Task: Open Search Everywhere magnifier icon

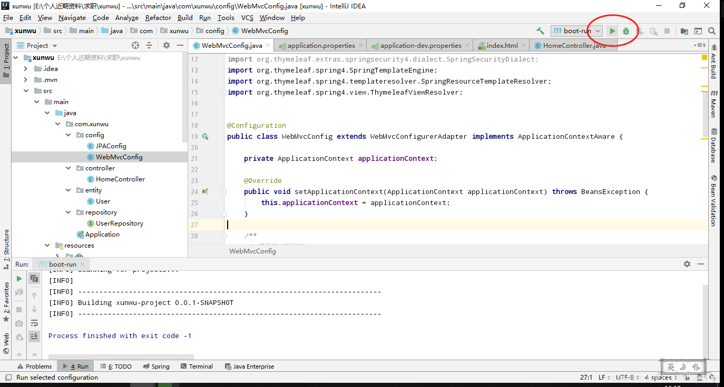Action: 712,31
